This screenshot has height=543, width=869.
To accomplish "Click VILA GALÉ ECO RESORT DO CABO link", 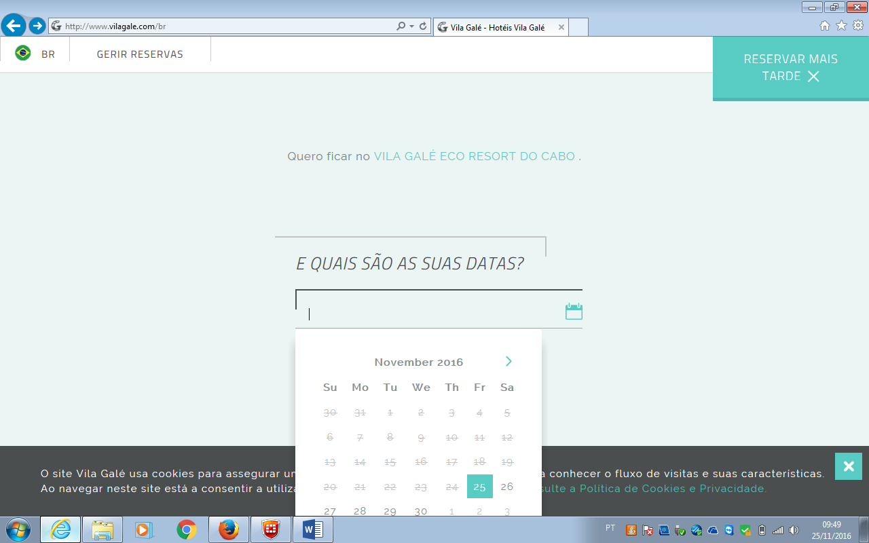I will point(475,156).
